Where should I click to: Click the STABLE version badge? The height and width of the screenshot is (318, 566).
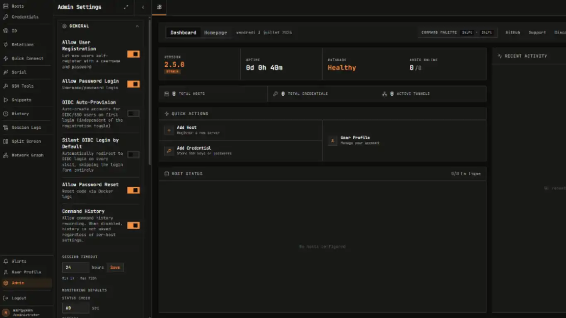coord(172,72)
